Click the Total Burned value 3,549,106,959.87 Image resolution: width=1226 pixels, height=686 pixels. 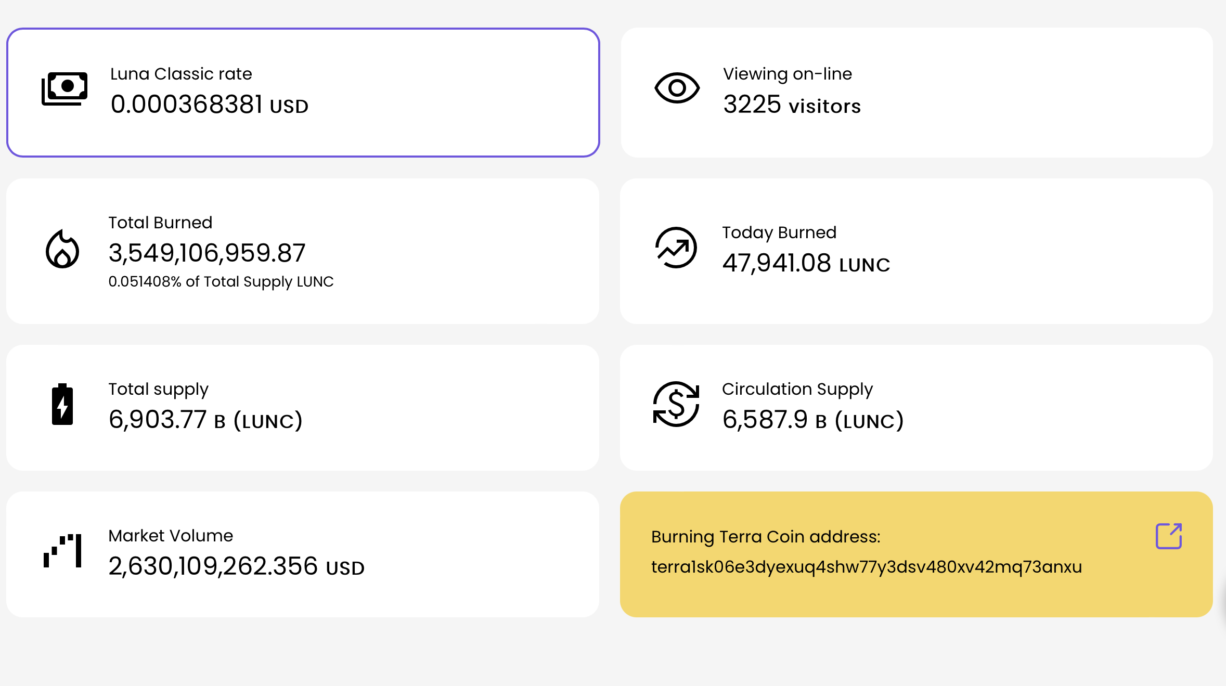click(207, 253)
